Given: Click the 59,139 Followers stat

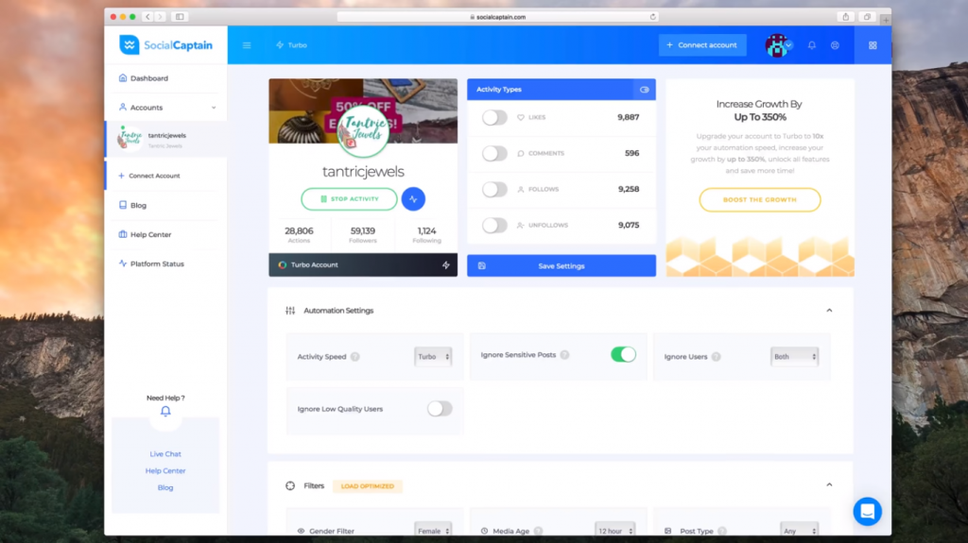Looking at the screenshot, I should pyautogui.click(x=363, y=234).
